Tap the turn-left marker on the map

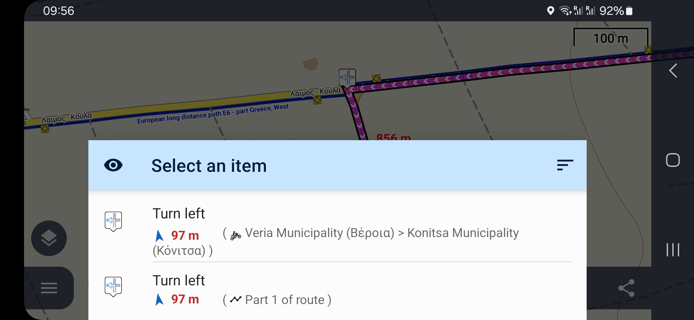click(x=347, y=78)
